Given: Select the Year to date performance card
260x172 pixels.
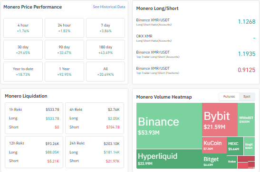Looking at the screenshot, I should pos(23,72).
